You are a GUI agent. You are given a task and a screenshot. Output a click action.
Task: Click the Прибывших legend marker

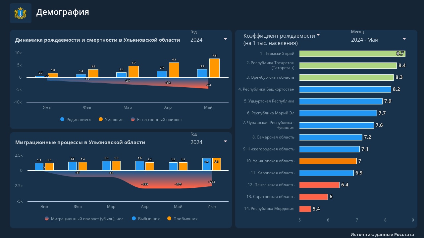click(169, 218)
